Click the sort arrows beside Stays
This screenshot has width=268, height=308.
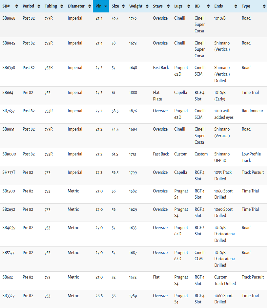[x=168, y=6]
